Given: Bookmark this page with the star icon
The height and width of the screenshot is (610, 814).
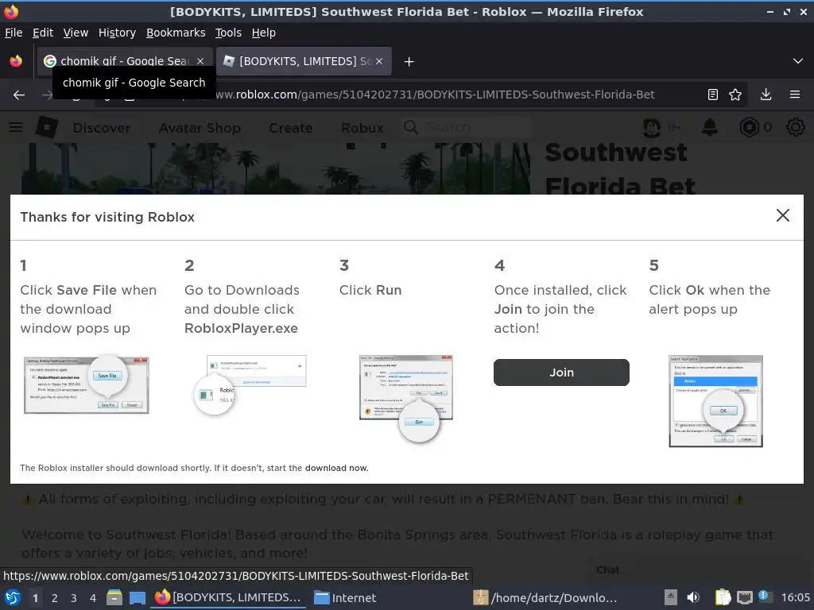Looking at the screenshot, I should click(x=735, y=95).
